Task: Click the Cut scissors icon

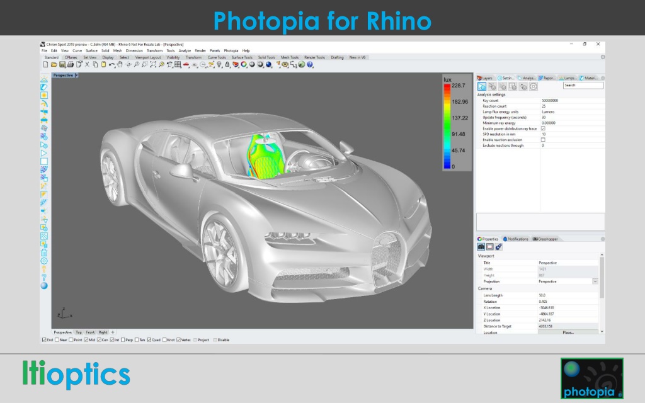Action: (87, 65)
